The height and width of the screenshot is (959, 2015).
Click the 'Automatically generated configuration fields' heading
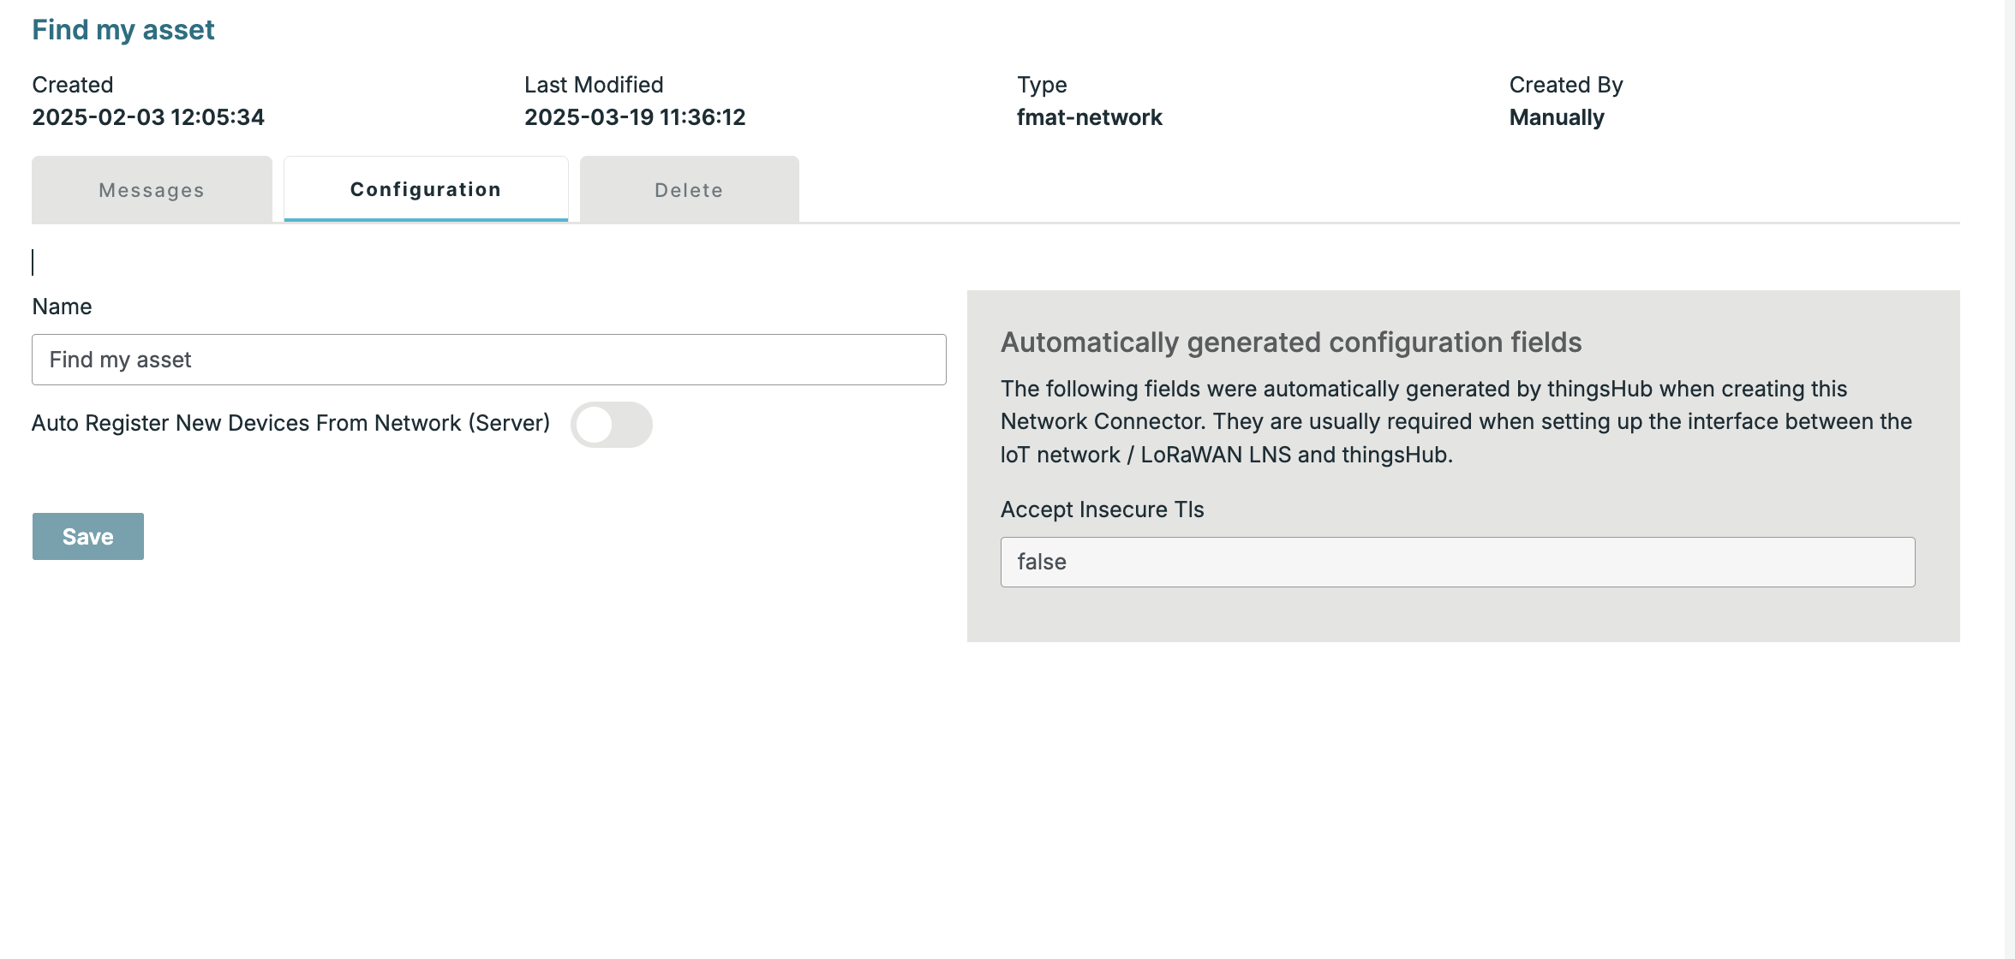pos(1290,342)
